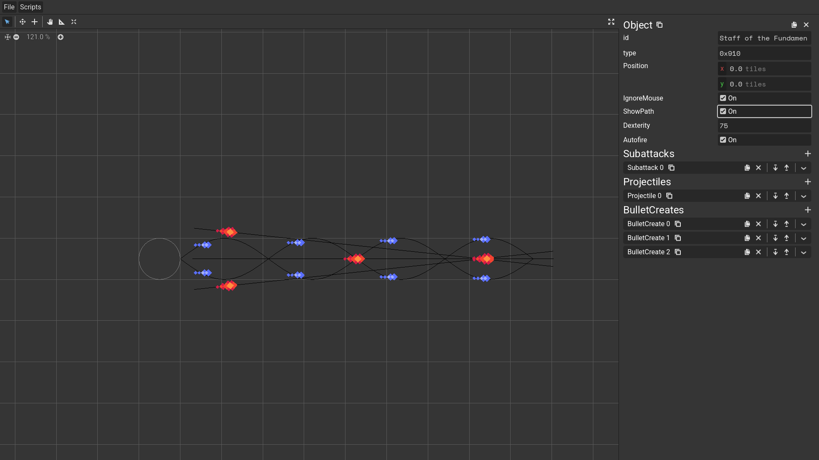This screenshot has height=460, width=819.
Task: Select the Subattack 0 row label
Action: [x=645, y=168]
